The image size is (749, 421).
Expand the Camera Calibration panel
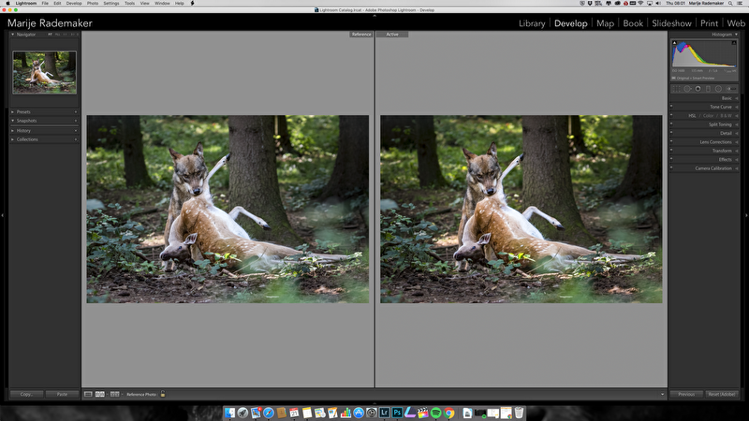coord(737,168)
